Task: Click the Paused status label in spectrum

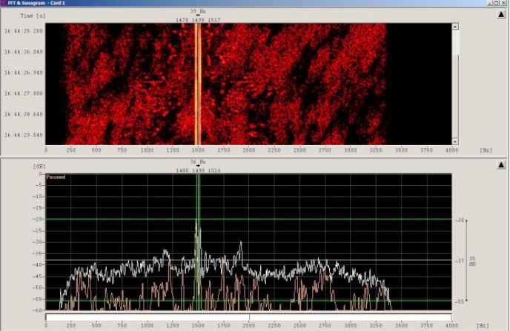Action: click(56, 178)
